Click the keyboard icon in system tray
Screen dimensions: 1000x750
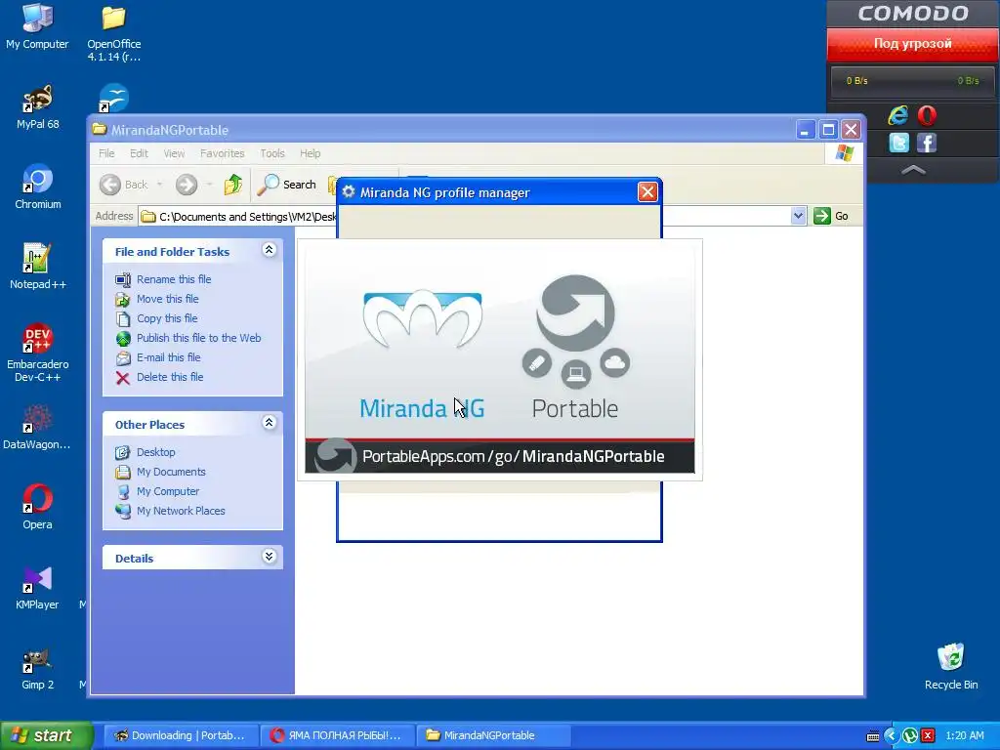click(873, 736)
